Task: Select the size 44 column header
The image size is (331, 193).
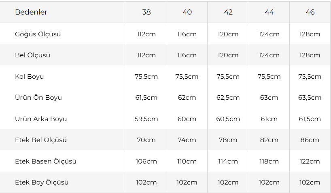Action: coord(269,12)
